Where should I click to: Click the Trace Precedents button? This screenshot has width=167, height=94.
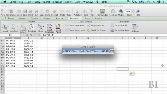74,25
